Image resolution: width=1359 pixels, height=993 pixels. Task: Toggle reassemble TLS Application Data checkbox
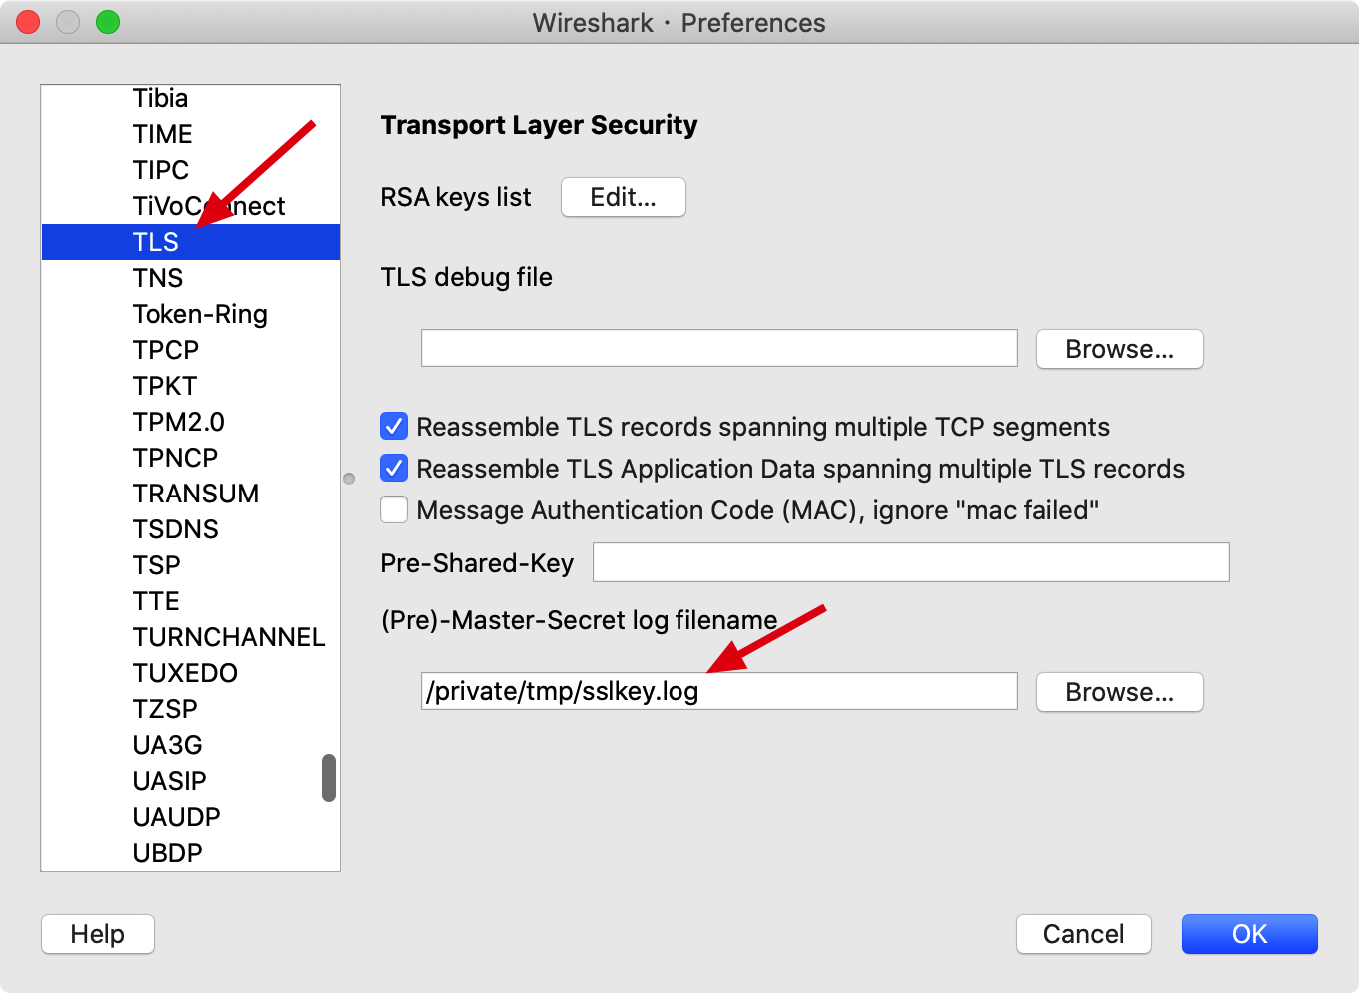394,469
